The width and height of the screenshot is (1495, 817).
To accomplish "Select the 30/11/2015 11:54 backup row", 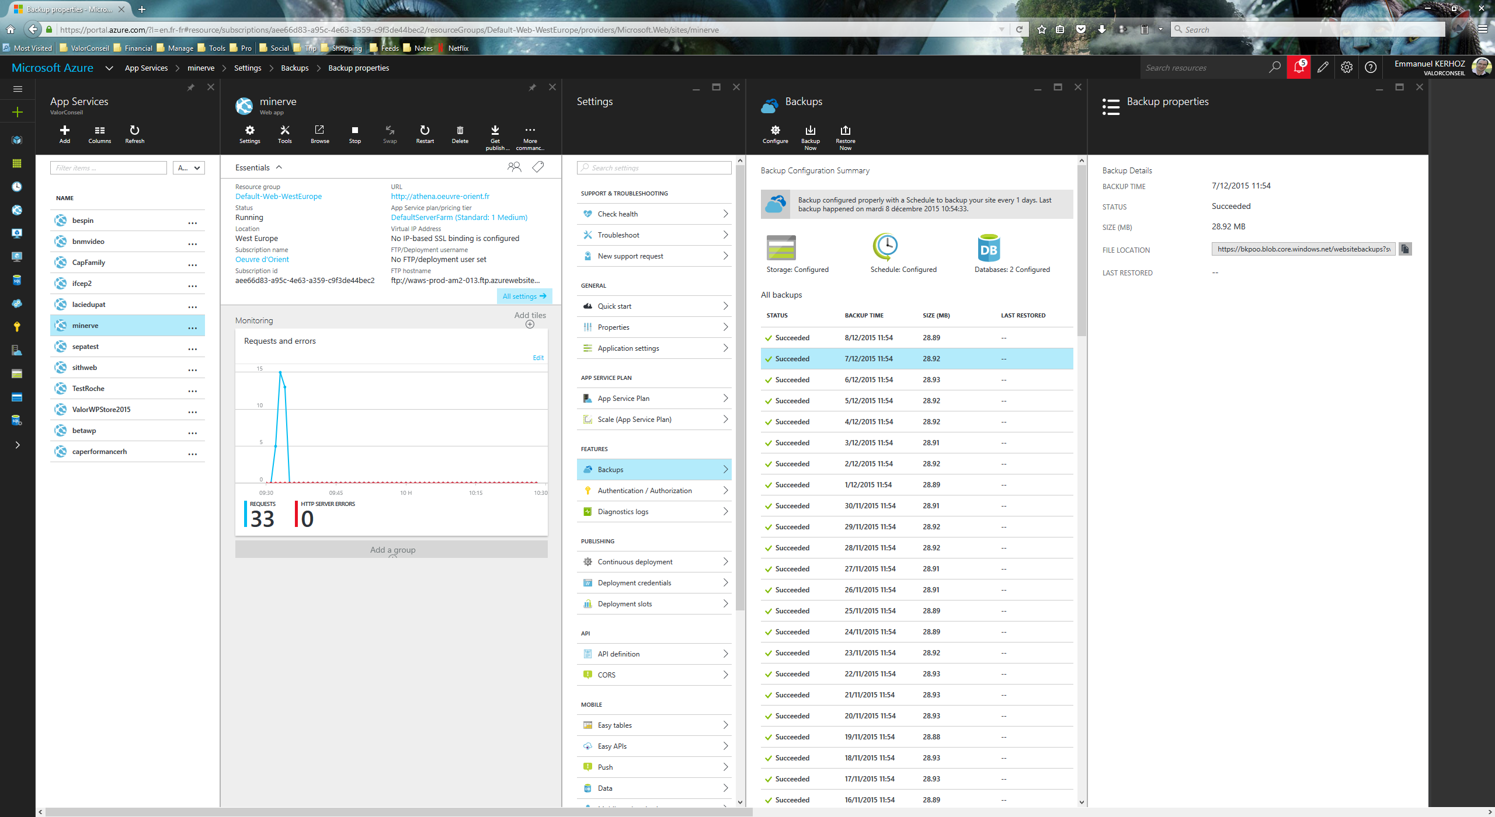I will pos(917,506).
